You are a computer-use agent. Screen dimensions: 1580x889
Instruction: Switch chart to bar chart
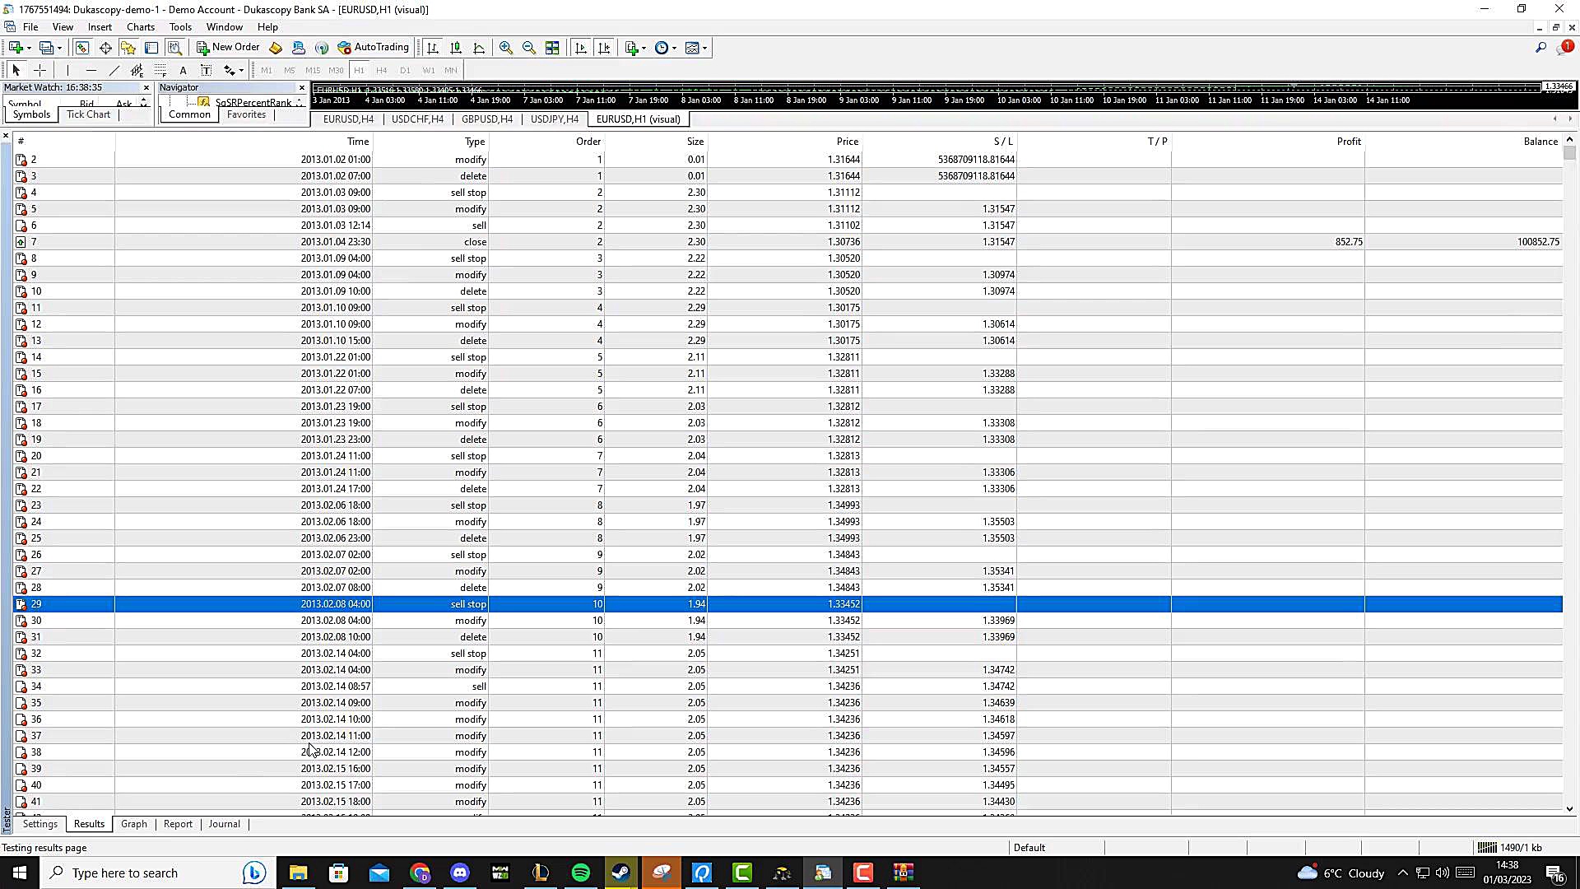[433, 48]
